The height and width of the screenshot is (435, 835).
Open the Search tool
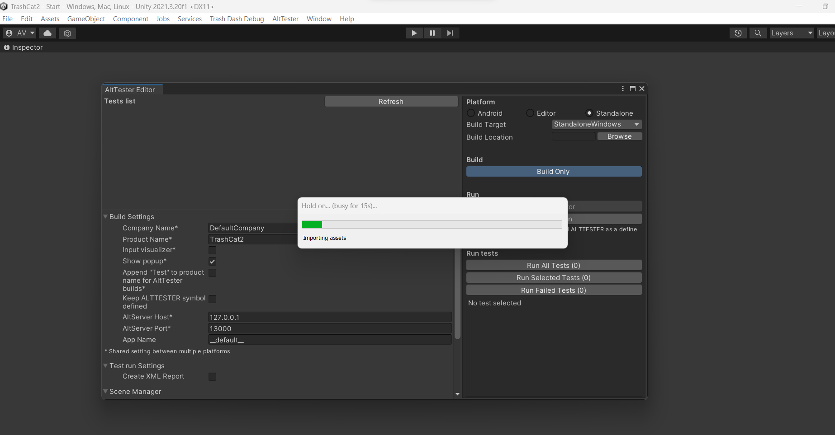tap(758, 33)
